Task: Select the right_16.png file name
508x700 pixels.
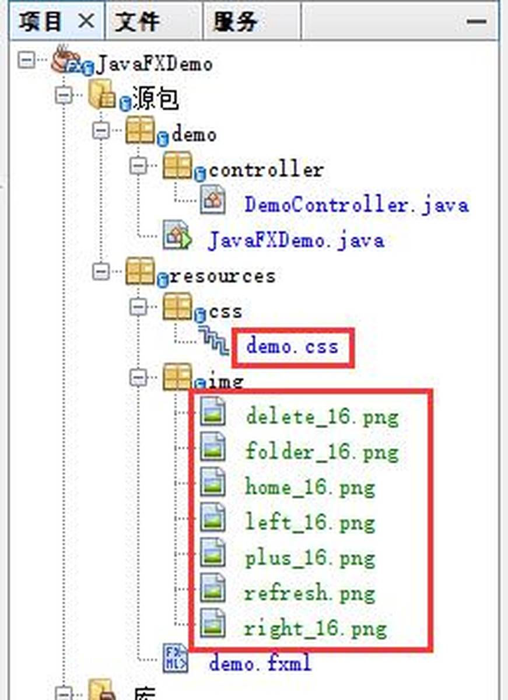Action: 316,630
